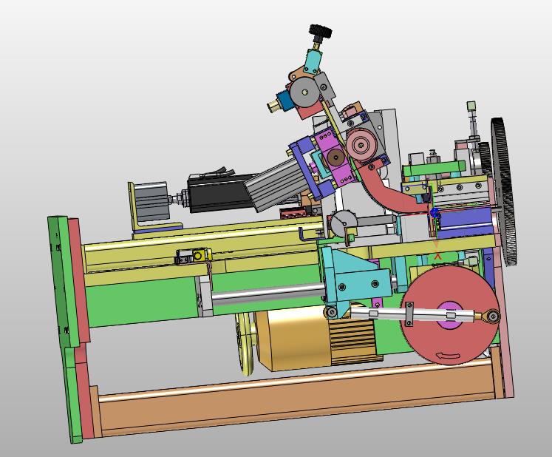Select the brown center roller in magenta block
Screen dimensions: 552x457
click(x=335, y=158)
